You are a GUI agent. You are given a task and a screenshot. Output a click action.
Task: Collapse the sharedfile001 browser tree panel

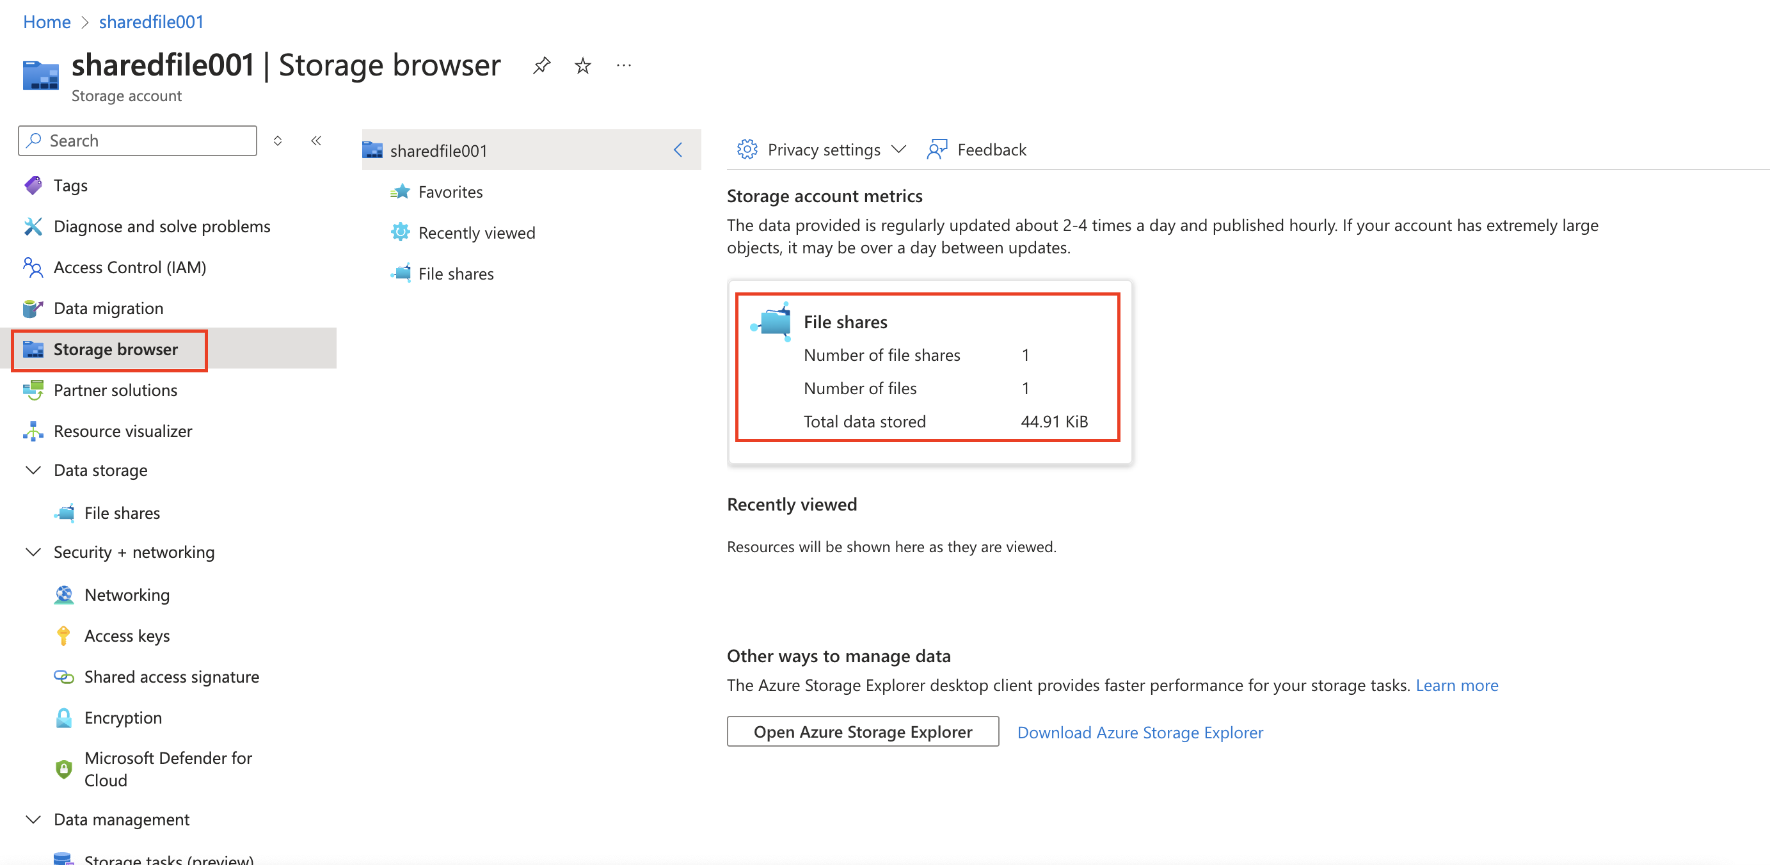(678, 150)
